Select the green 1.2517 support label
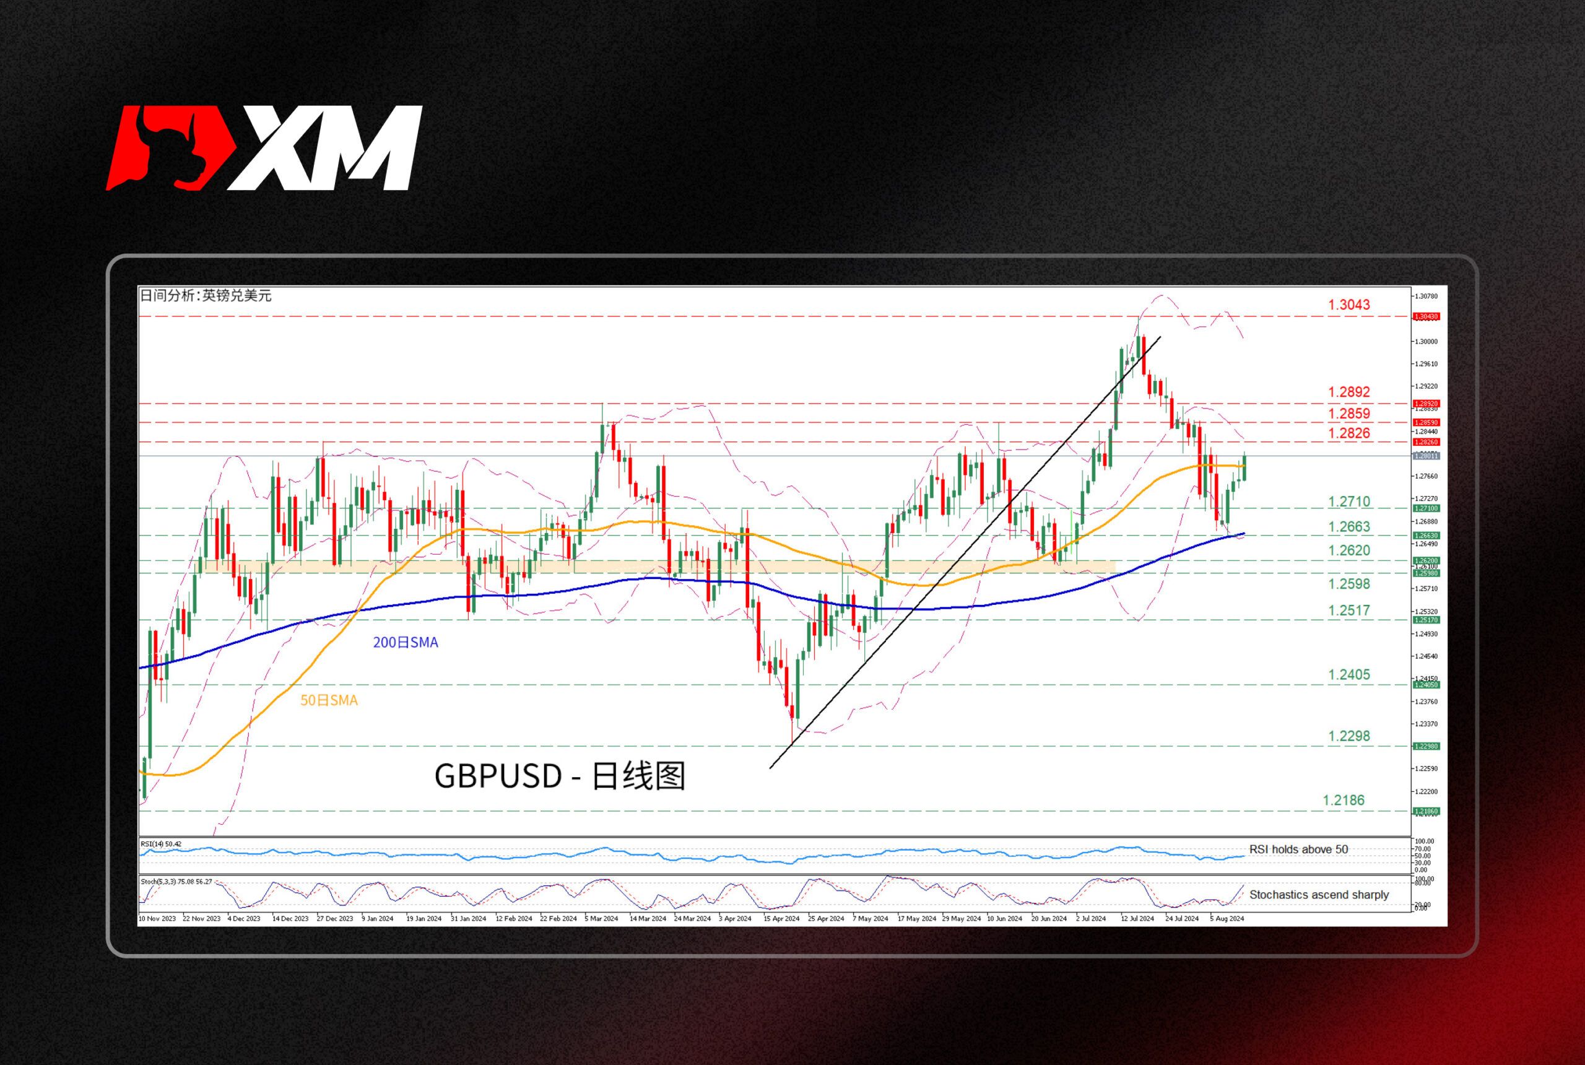This screenshot has height=1065, width=1585. coord(1348,611)
